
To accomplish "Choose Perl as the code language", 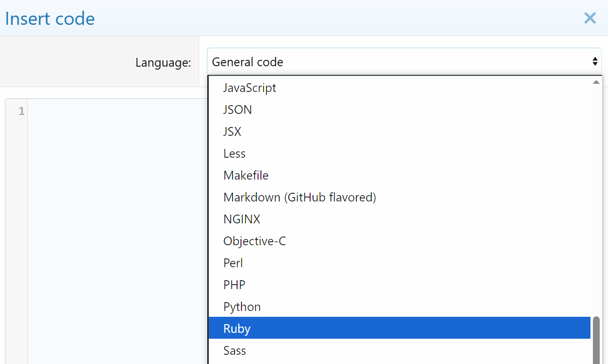I will [x=399, y=263].
